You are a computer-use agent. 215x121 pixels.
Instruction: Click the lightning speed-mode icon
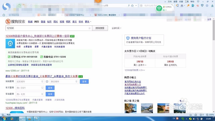[x=129, y=6]
